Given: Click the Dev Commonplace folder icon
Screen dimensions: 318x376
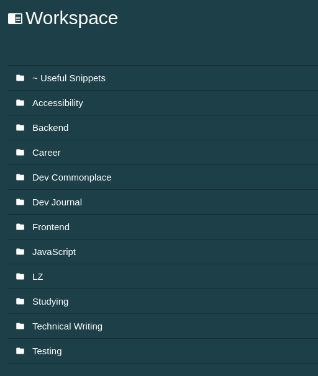Looking at the screenshot, I should click(20, 177).
